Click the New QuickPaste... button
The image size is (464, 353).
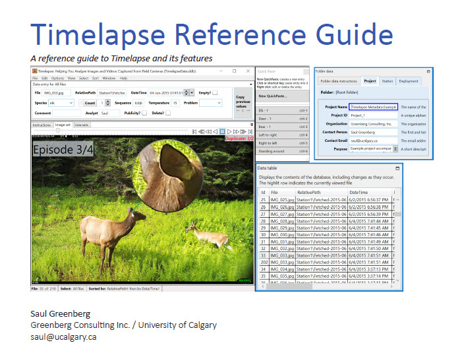point(282,96)
